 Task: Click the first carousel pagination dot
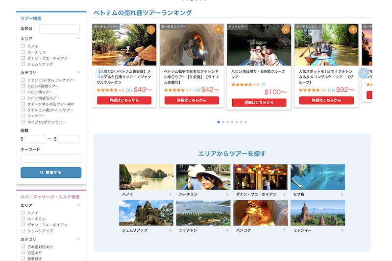tap(219, 122)
